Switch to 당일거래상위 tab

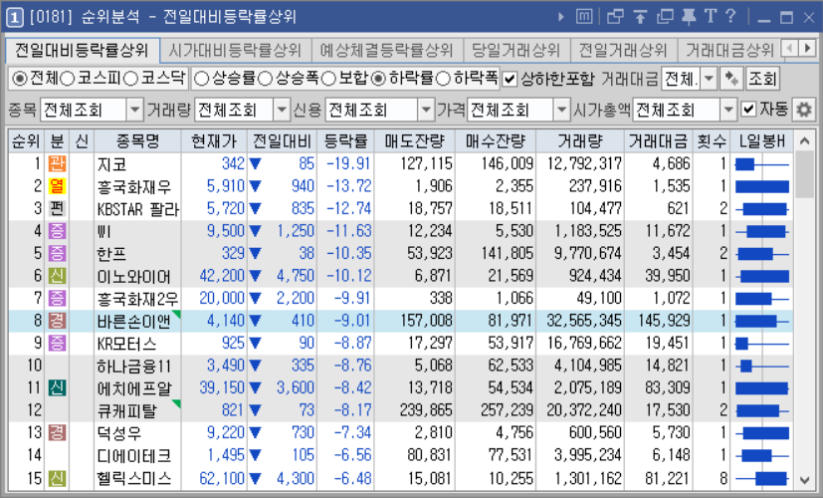pos(516,51)
